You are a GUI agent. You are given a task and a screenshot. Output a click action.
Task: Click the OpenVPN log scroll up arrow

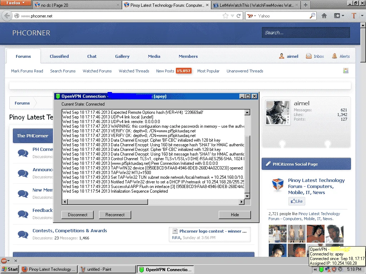pyautogui.click(x=247, y=112)
